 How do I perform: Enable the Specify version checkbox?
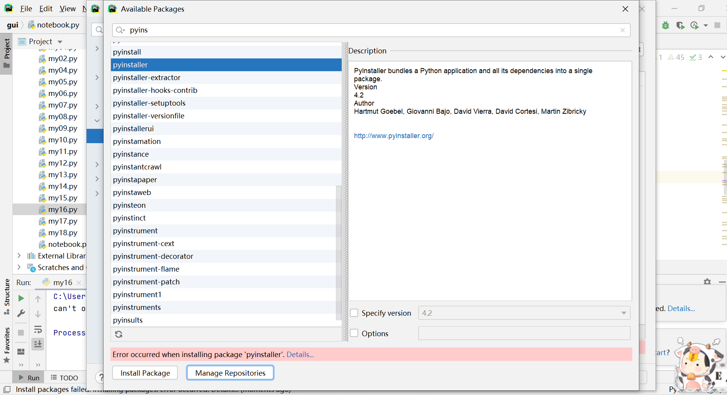(x=354, y=313)
